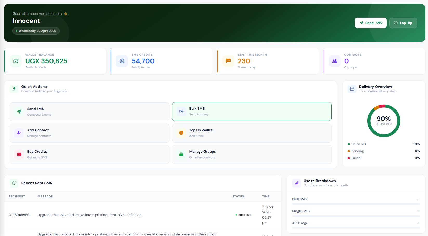The image size is (428, 236).
Task: Click the Single SMS usage progress bar
Action: (356, 216)
